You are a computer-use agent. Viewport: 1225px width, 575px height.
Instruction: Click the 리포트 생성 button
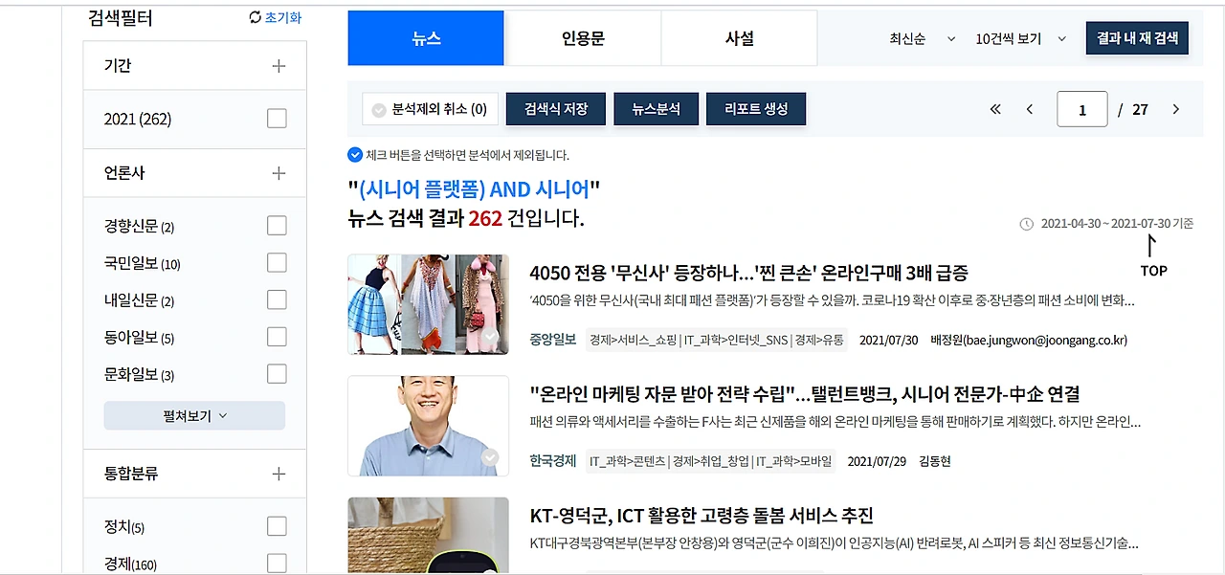point(756,109)
